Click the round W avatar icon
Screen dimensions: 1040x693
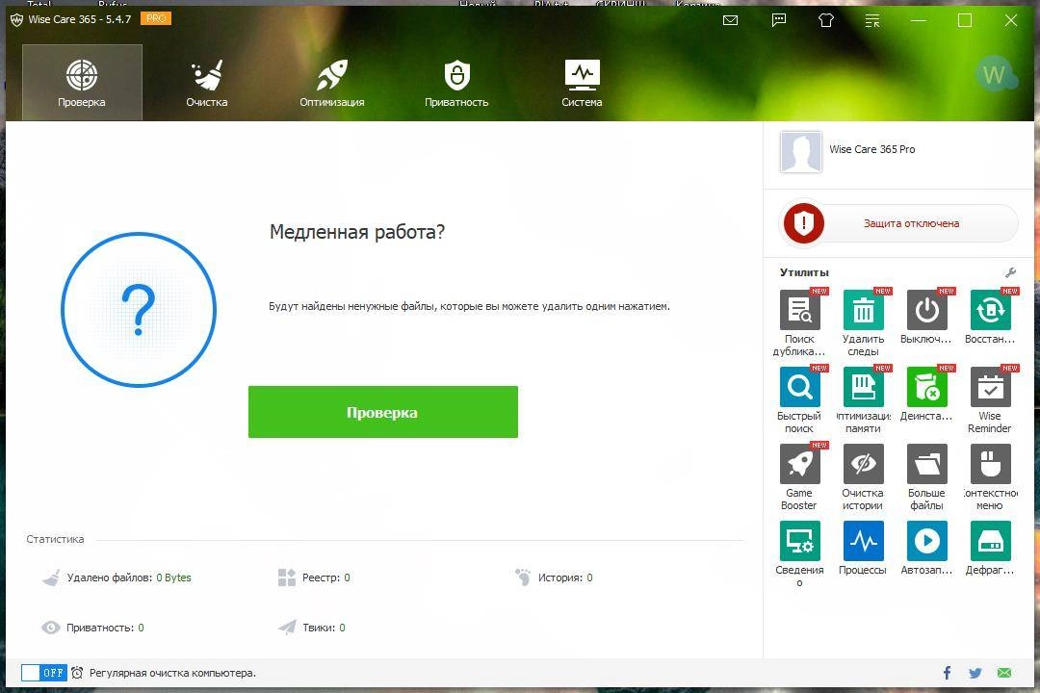(x=995, y=73)
